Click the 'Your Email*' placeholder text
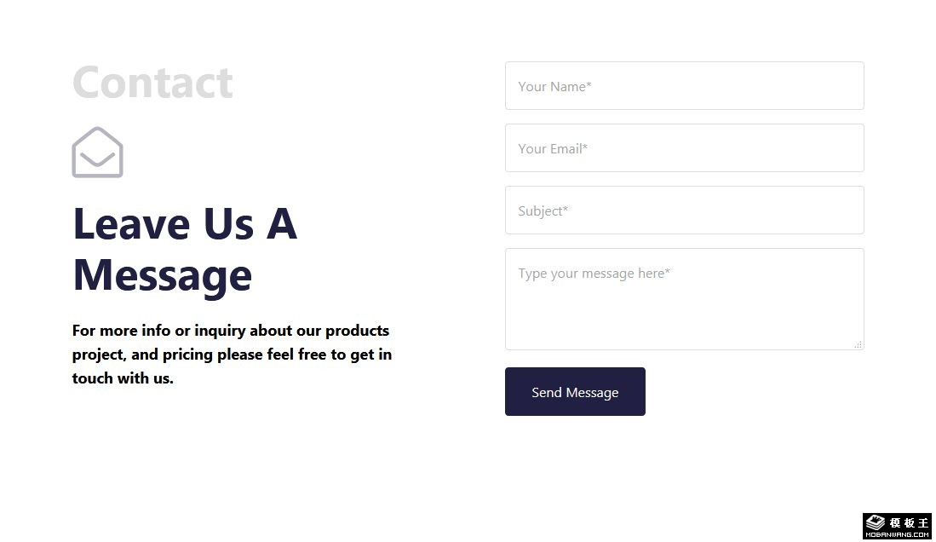The width and height of the screenshot is (936, 542). pyautogui.click(x=553, y=148)
